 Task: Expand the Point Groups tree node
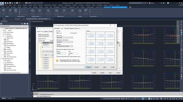(3, 32)
